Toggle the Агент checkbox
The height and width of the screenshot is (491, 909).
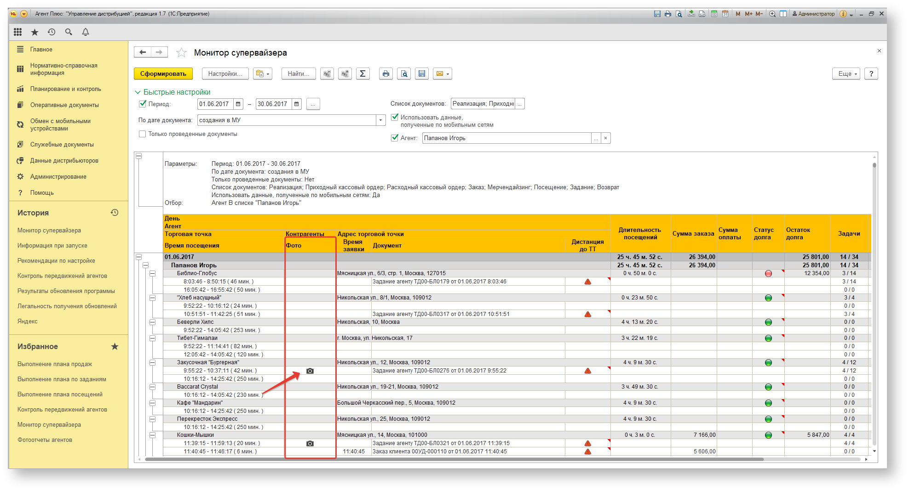395,137
